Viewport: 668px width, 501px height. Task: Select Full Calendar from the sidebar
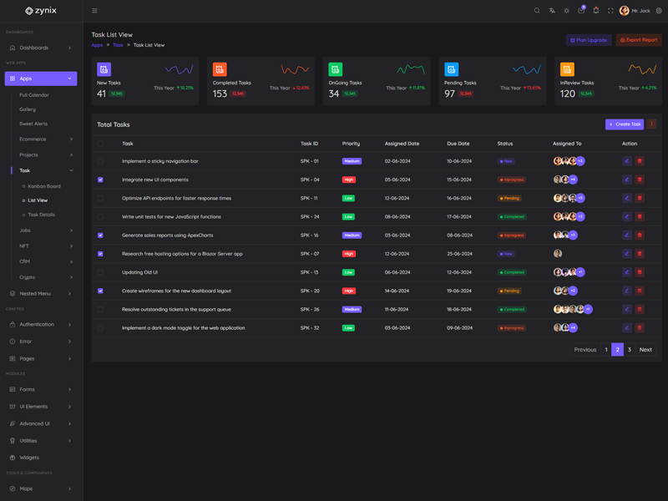click(x=34, y=95)
